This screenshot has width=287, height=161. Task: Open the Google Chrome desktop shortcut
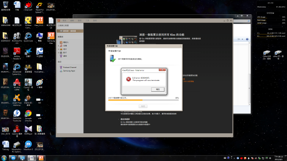[x=28, y=115]
